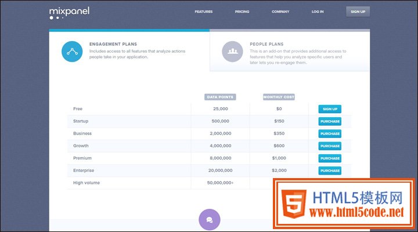Click the 25,000 data points value
Image resolution: width=418 pixels, height=232 pixels.
point(221,108)
